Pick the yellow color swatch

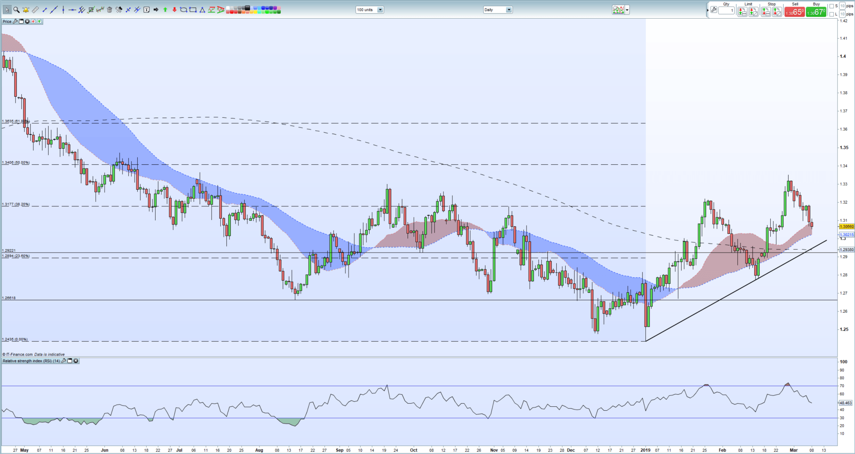tap(255, 12)
